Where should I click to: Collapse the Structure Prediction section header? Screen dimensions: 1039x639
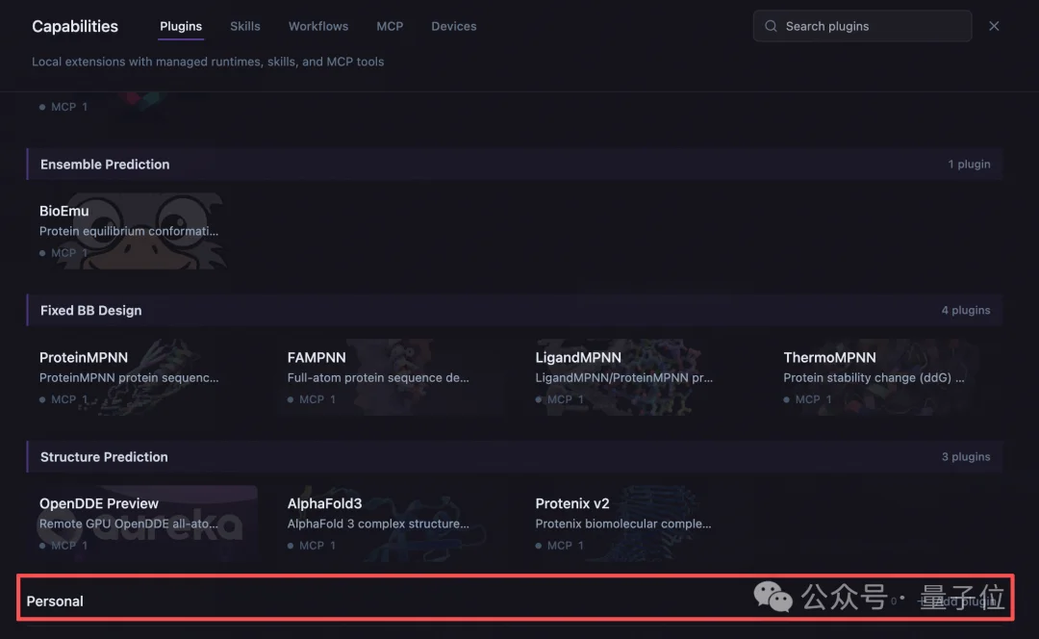click(514, 457)
